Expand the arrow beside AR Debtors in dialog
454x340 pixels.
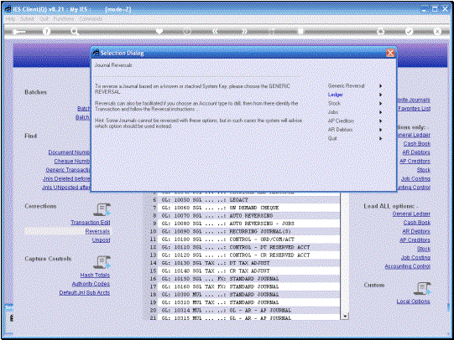pos(381,130)
